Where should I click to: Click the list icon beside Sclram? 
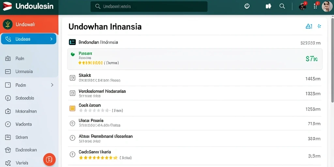(8, 137)
